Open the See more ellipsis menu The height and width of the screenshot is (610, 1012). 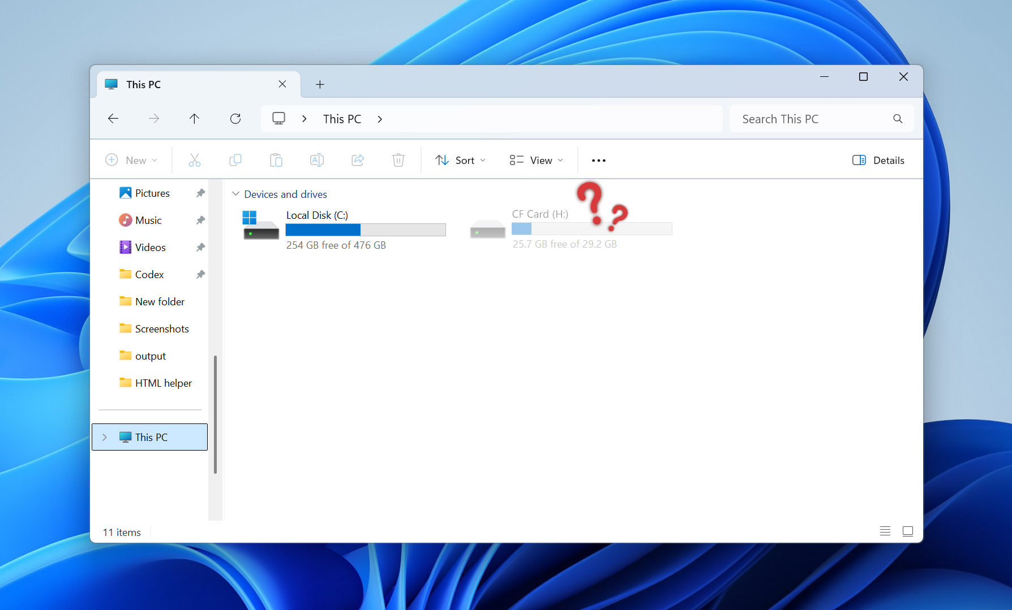coord(599,161)
